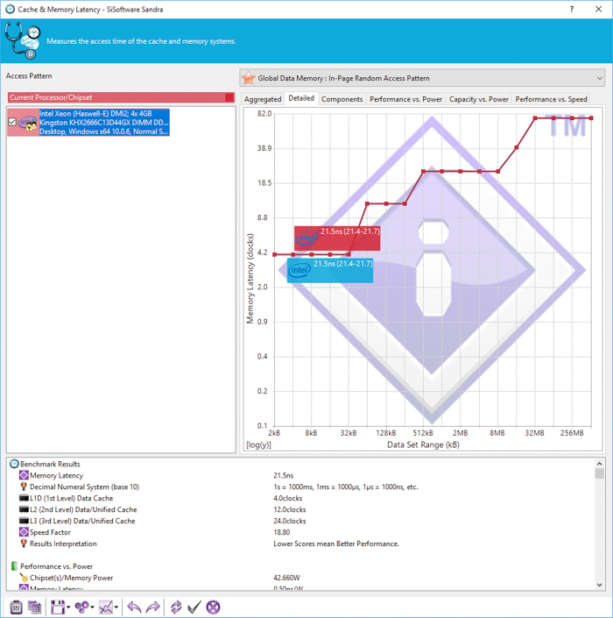613x618 pixels.
Task: Click the floppy disk save icon
Action: coord(57,607)
